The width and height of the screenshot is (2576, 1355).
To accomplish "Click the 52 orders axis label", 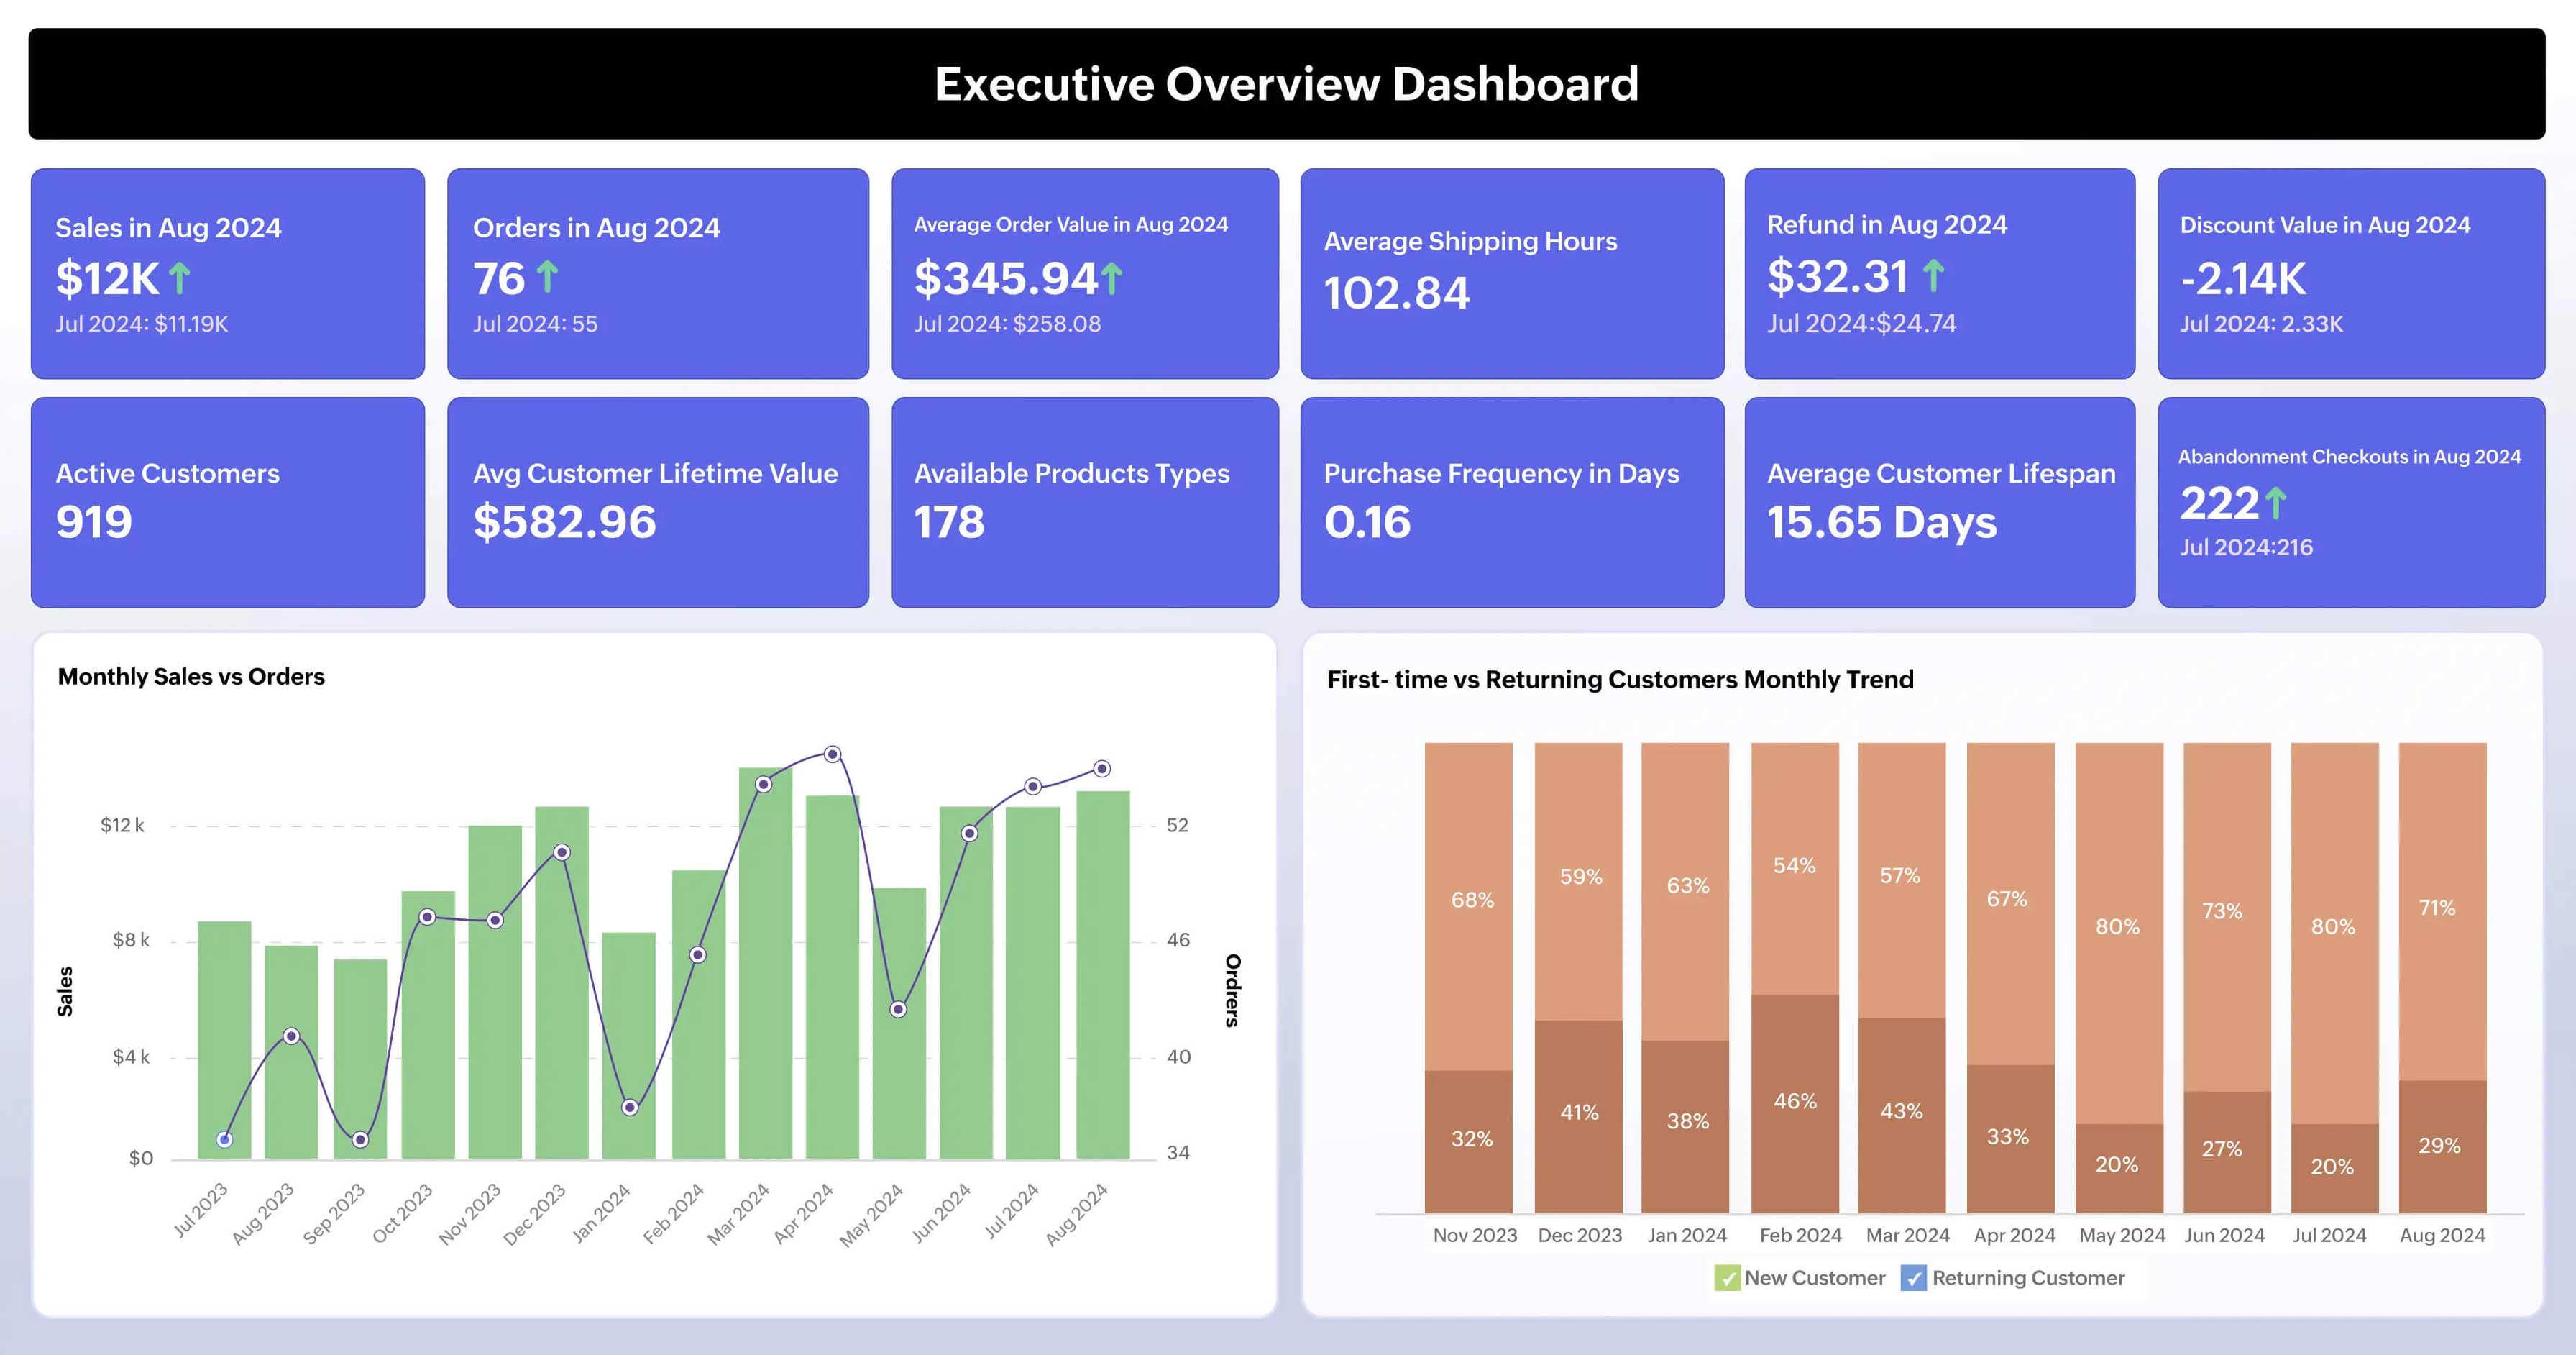I will point(1178,826).
